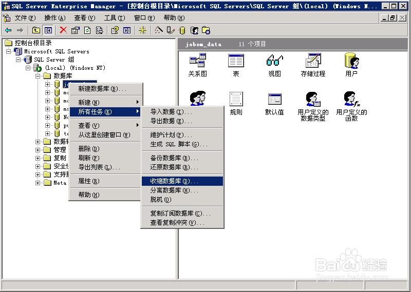
Task: Click the New Database cylinder toolbar icon
Action: [182, 30]
